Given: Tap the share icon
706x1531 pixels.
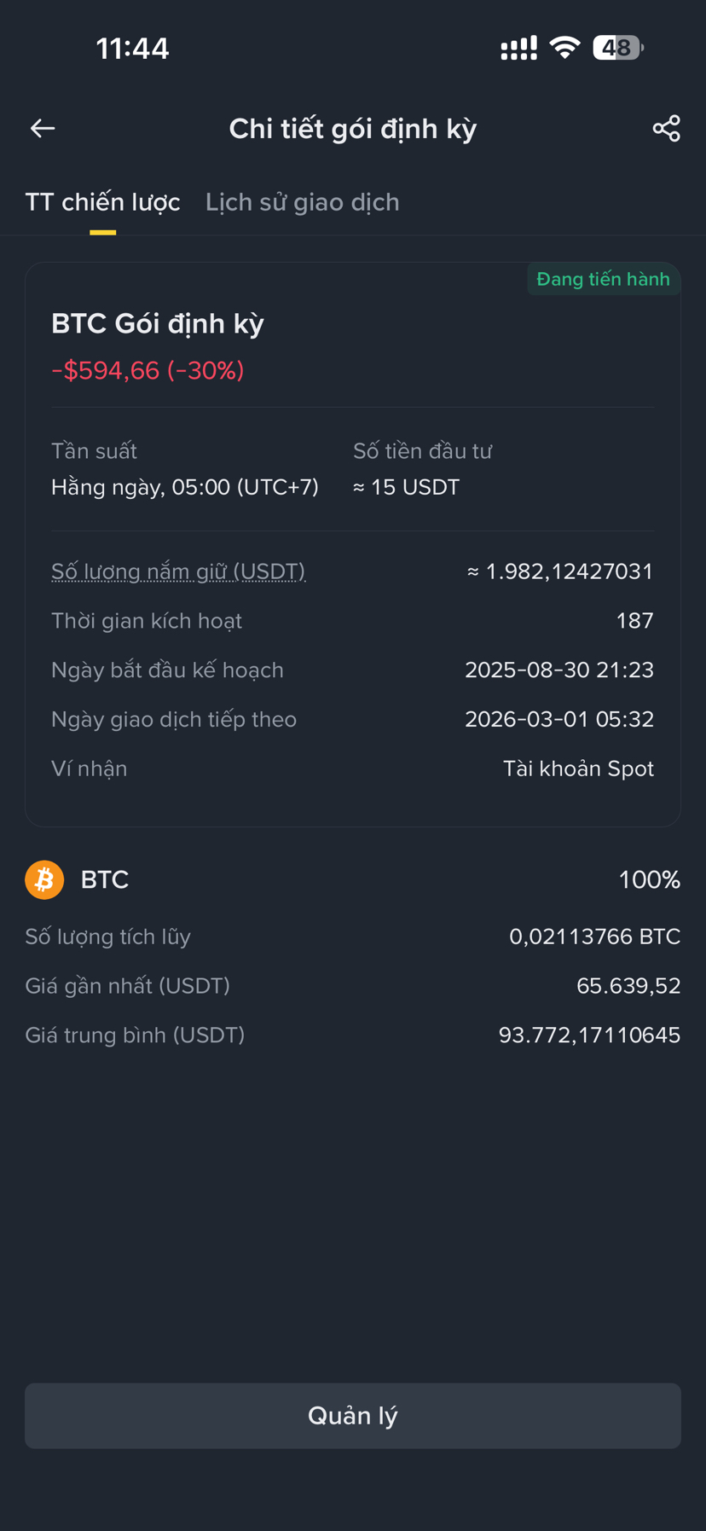Looking at the screenshot, I should coord(666,128).
